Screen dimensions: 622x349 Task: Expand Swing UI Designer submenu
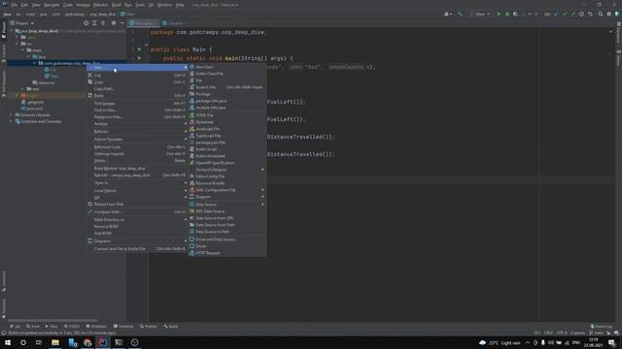pyautogui.click(x=226, y=170)
